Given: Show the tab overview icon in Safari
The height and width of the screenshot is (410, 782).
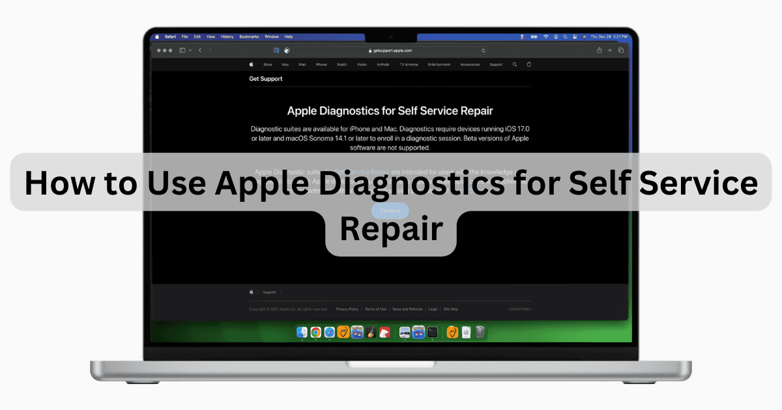Looking at the screenshot, I should 621,50.
